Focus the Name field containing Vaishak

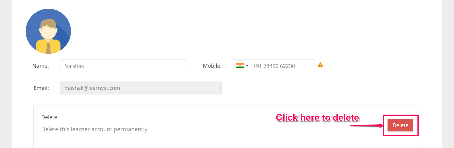coord(124,66)
